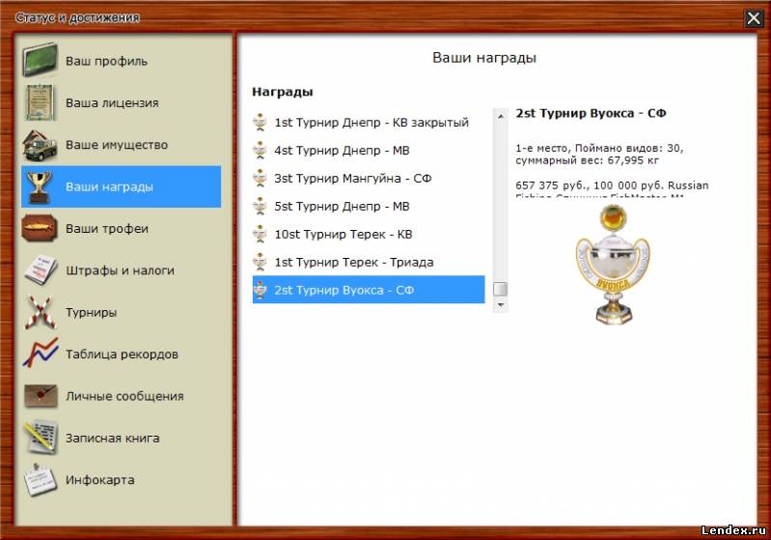This screenshot has width=771, height=540.
Task: Click the records table chart icon
Action: 41,355
